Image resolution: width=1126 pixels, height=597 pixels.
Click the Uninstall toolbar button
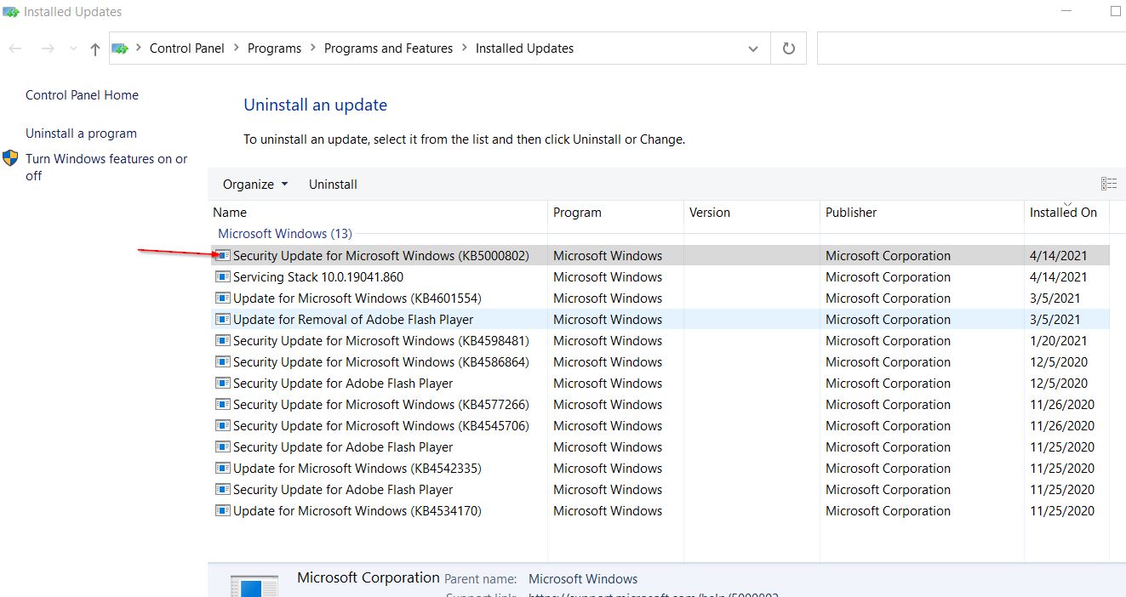333,185
